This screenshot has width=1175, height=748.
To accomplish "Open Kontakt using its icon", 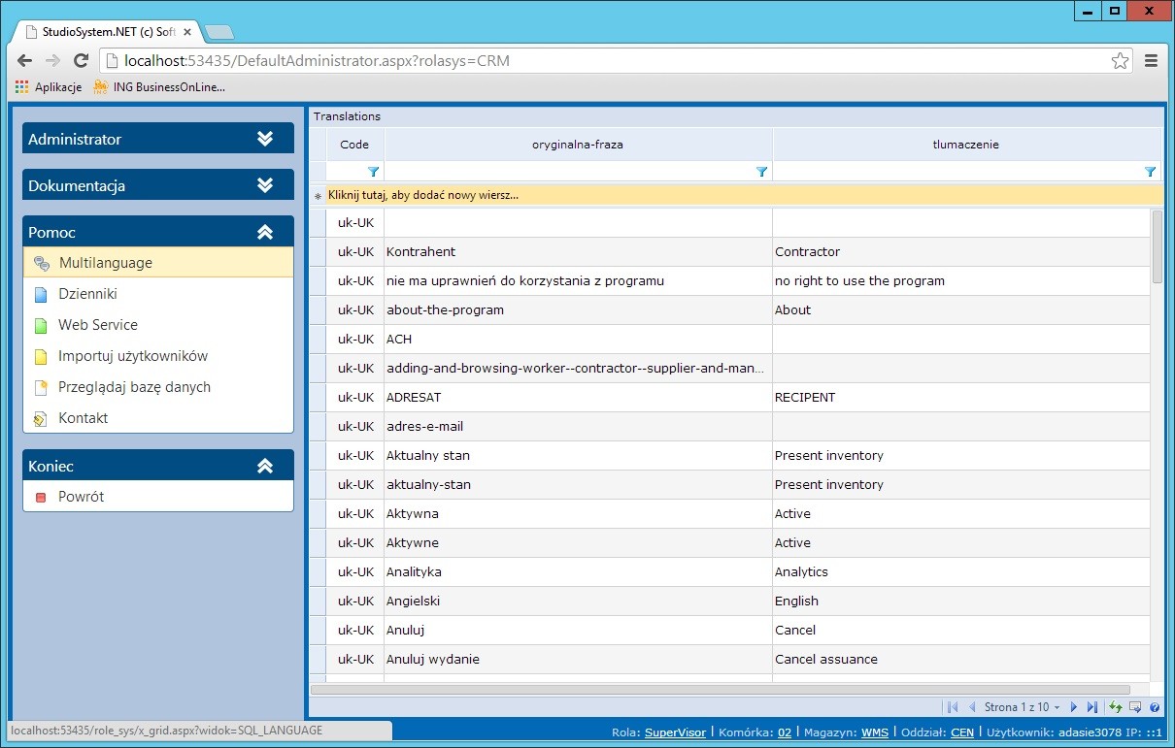I will pos(41,417).
